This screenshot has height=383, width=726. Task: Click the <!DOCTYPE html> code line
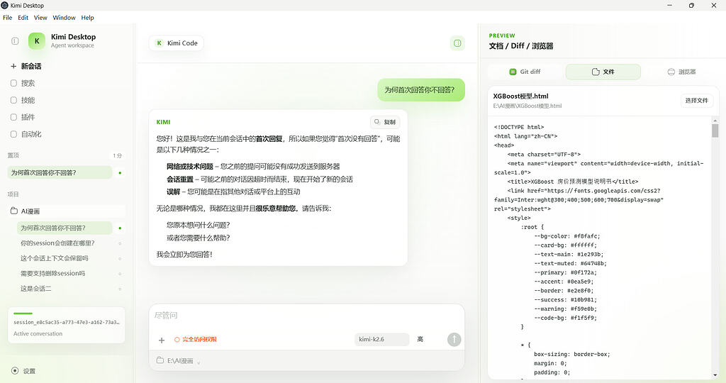pos(519,127)
